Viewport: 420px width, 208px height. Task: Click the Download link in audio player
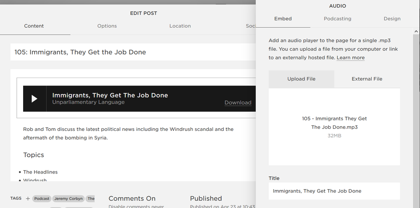(238, 103)
